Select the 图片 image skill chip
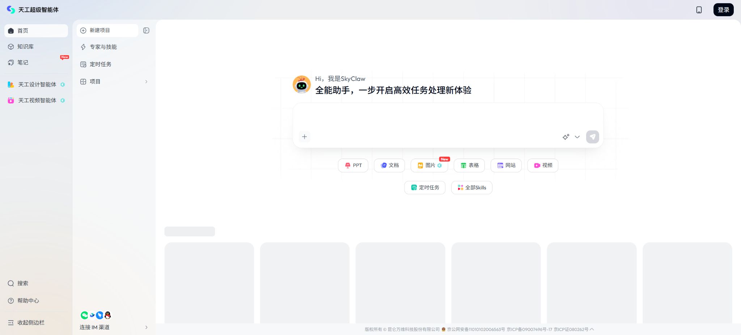The width and height of the screenshot is (741, 335). pyautogui.click(x=429, y=166)
